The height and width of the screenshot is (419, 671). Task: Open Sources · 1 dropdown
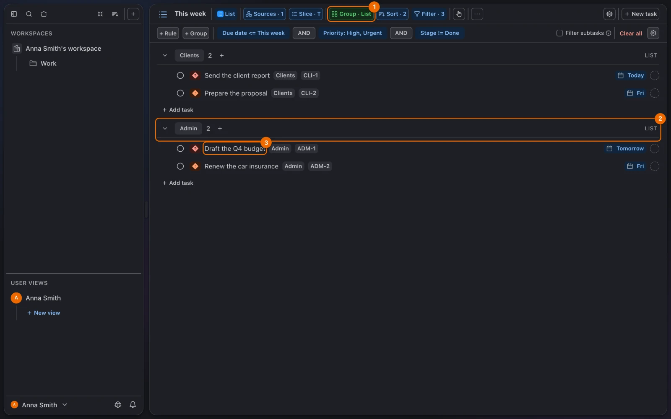click(265, 14)
